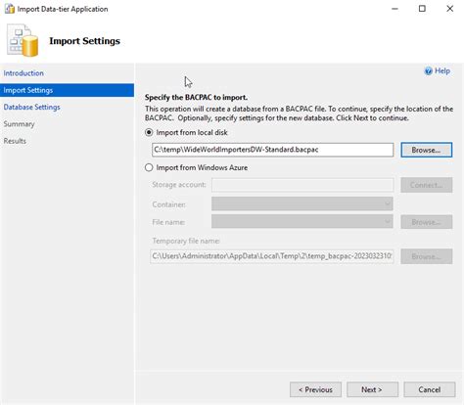Click the database wizard header icon
464x405 pixels.
23,40
